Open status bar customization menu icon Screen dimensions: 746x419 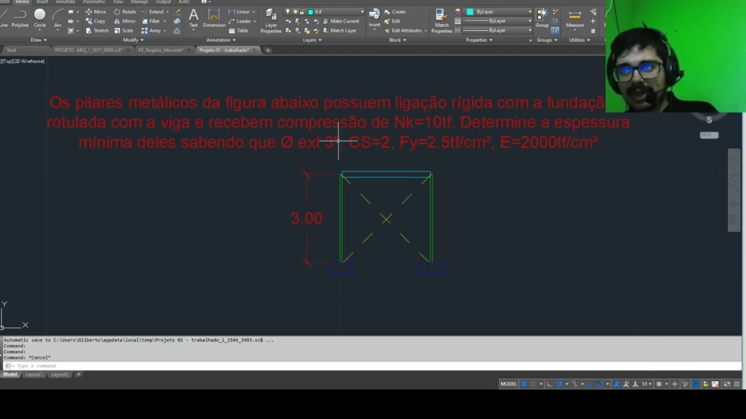coord(737,384)
